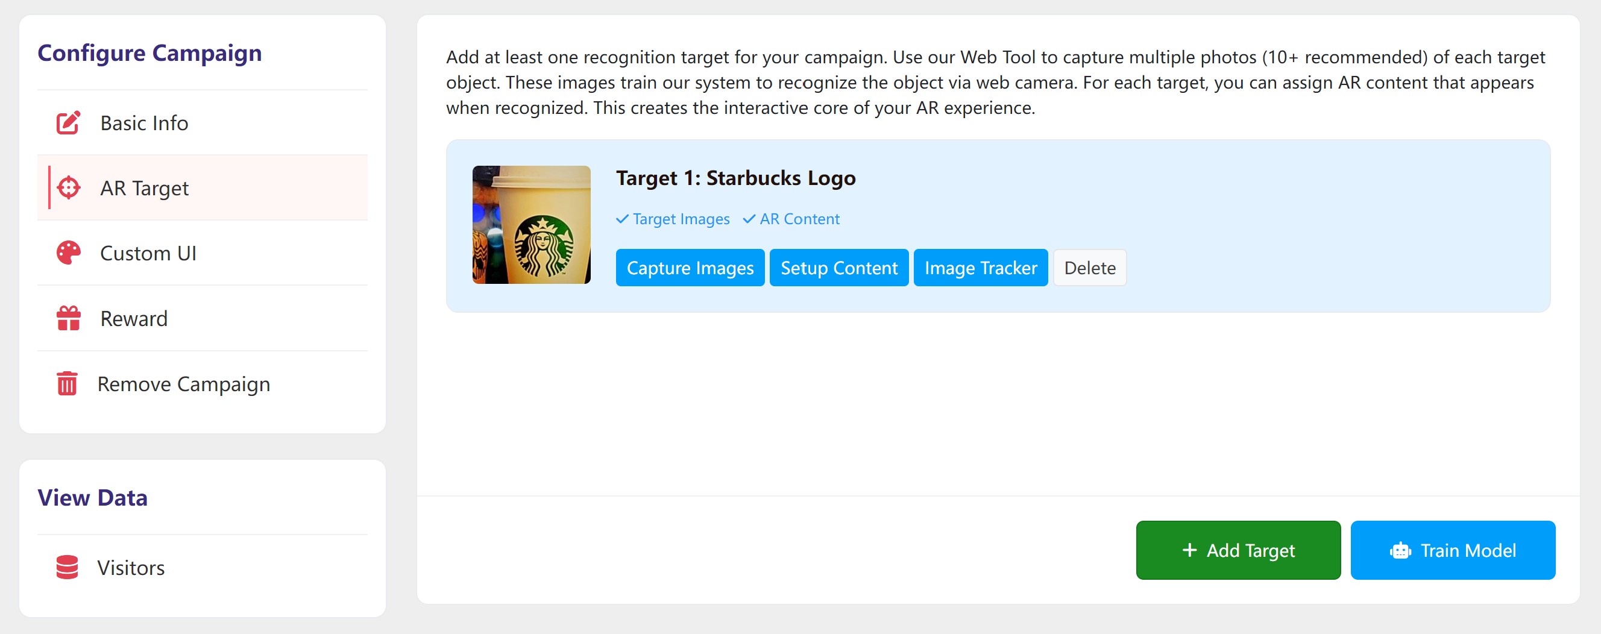Click the recognition target instructions paragraph

pyautogui.click(x=996, y=82)
